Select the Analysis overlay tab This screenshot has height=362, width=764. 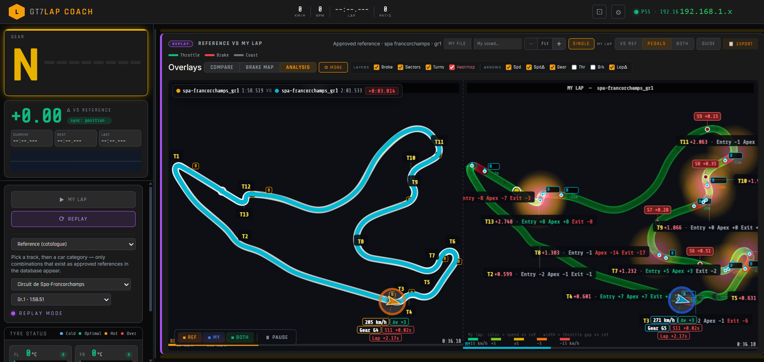(298, 67)
